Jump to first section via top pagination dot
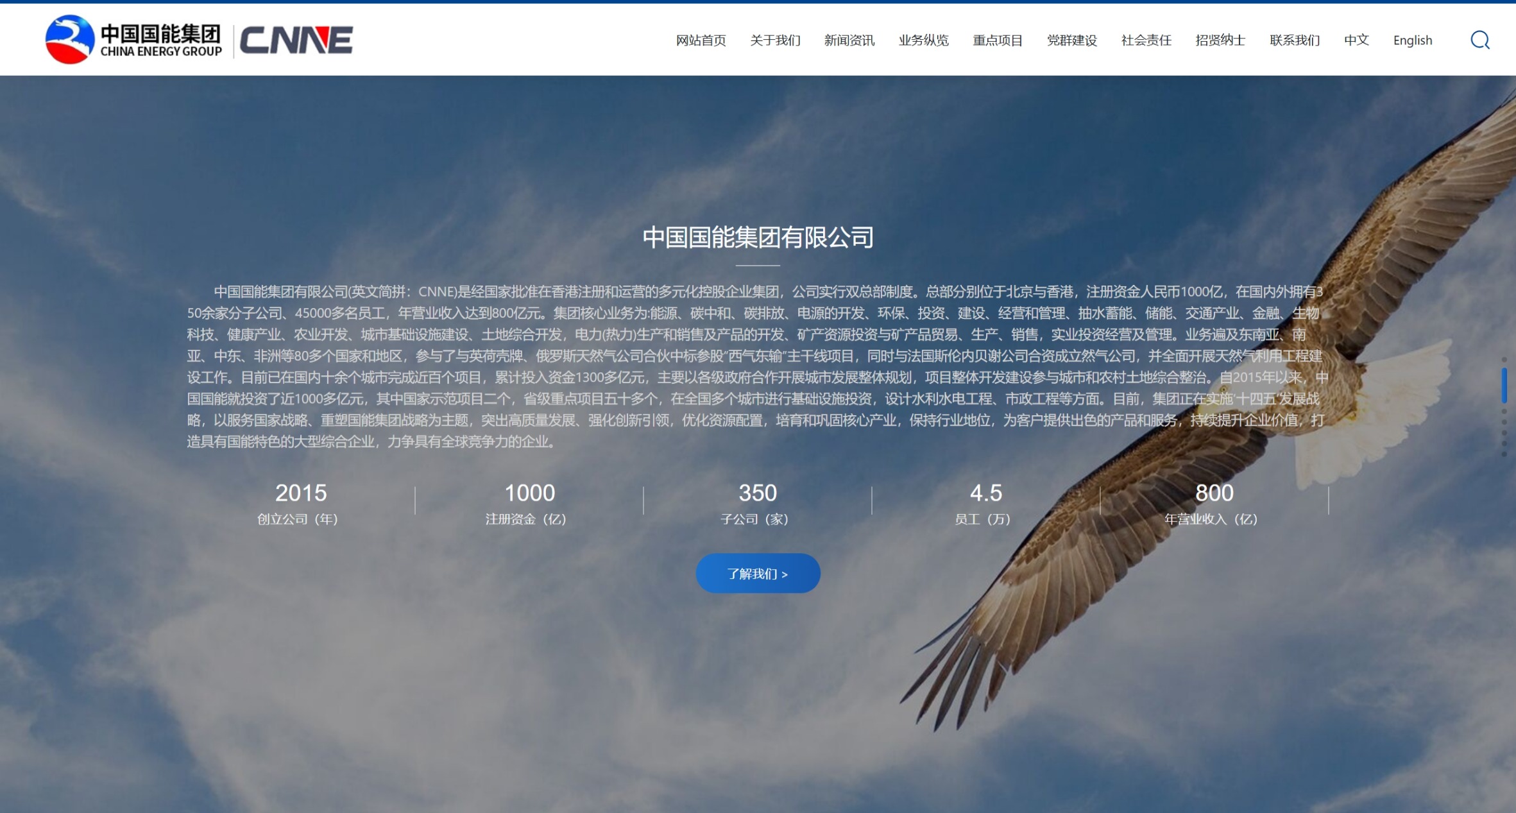This screenshot has height=813, width=1516. (x=1504, y=359)
